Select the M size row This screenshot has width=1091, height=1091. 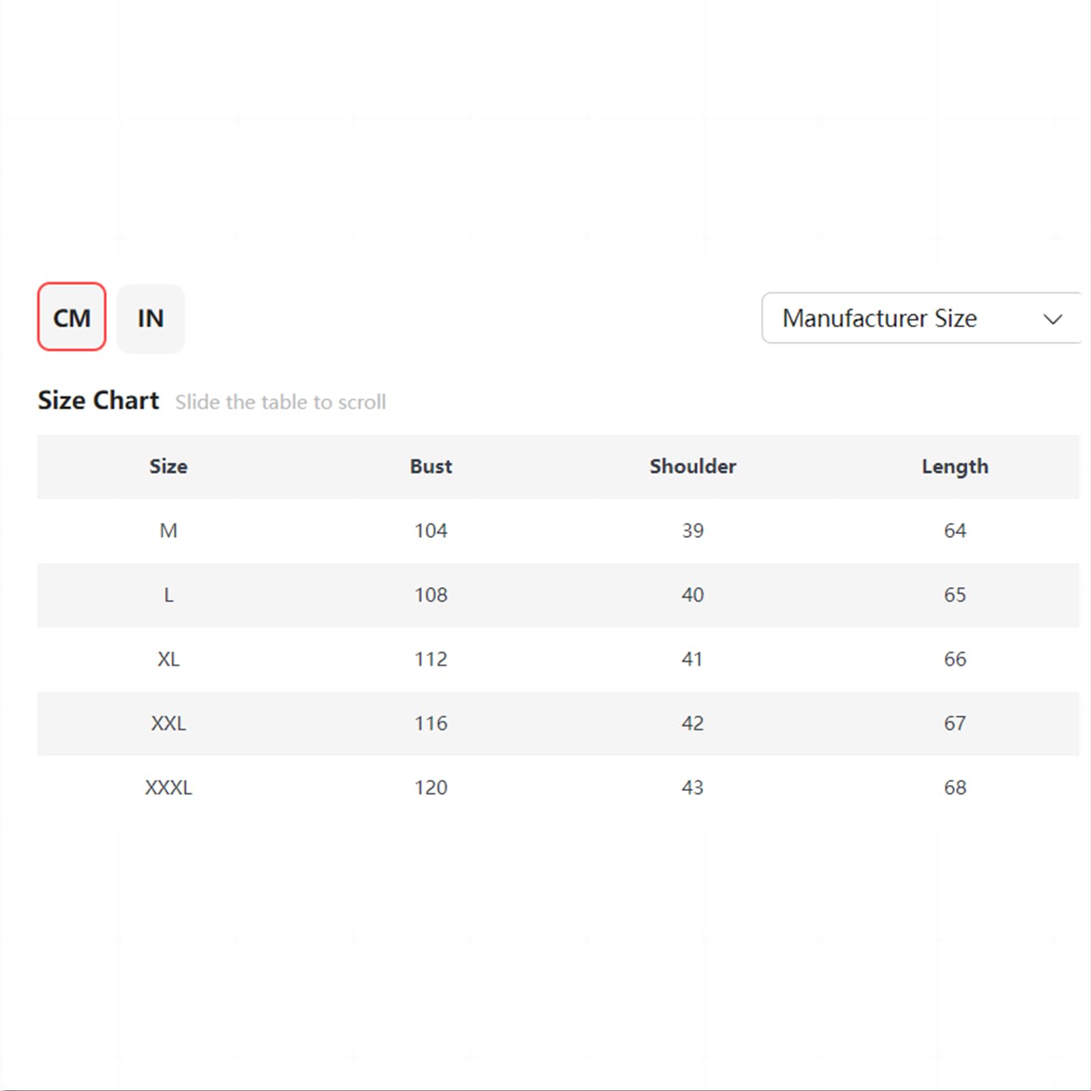pos(558,530)
